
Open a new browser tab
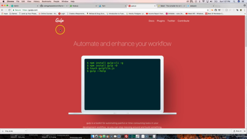coord(218,6)
